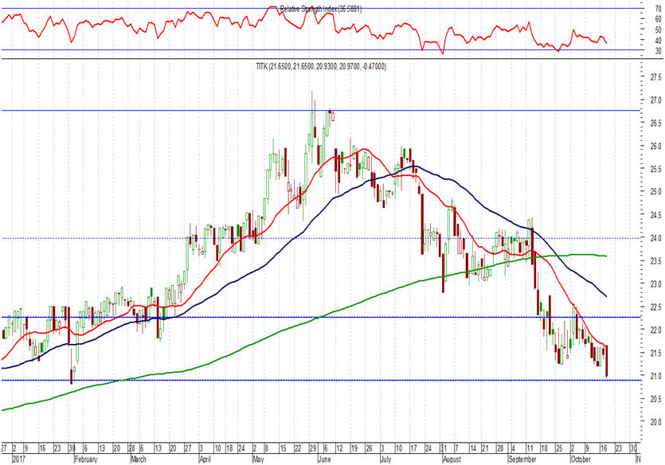This screenshot has height=465, width=665.
Task: Click date label 29 above June
Action: tap(313, 448)
